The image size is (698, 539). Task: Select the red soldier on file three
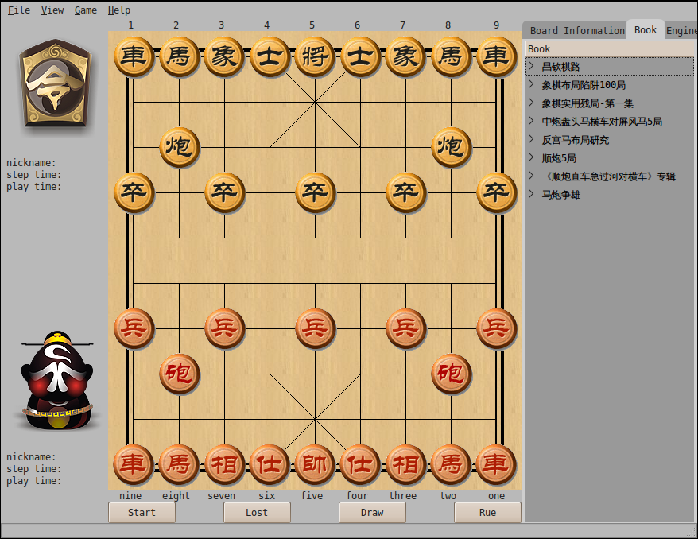pyautogui.click(x=405, y=328)
